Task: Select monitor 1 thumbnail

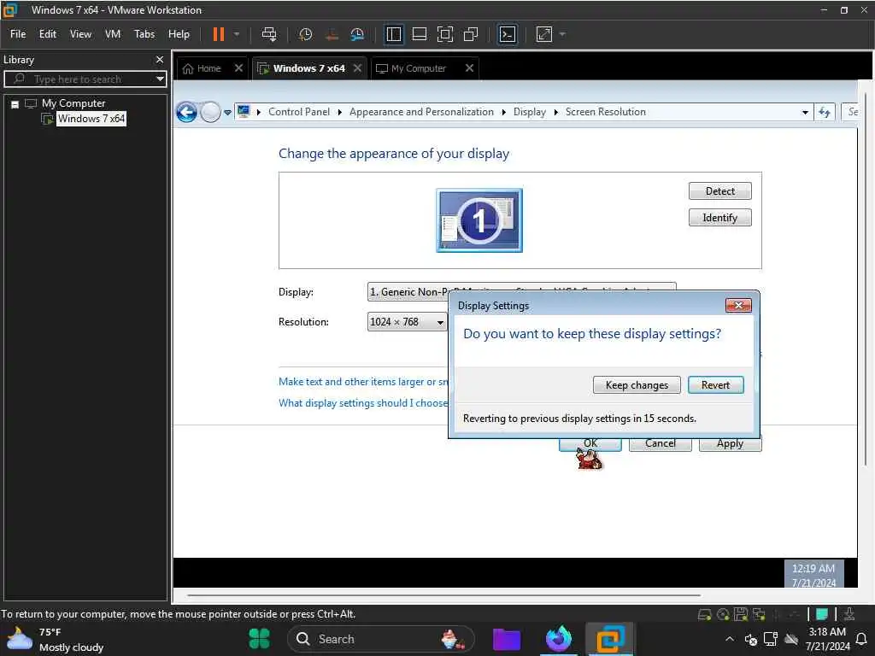Action: pyautogui.click(x=479, y=220)
